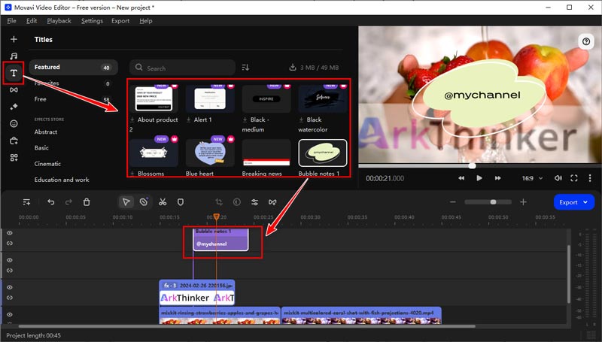The image size is (602, 342).
Task: Skip to the next frame
Action: [497, 178]
